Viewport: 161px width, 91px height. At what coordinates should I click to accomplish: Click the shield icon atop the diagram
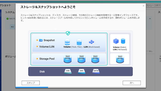(68, 33)
